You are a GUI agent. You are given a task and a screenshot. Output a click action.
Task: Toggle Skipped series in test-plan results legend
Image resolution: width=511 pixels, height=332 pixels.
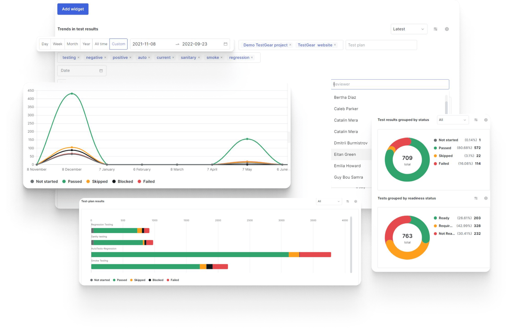pyautogui.click(x=137, y=280)
